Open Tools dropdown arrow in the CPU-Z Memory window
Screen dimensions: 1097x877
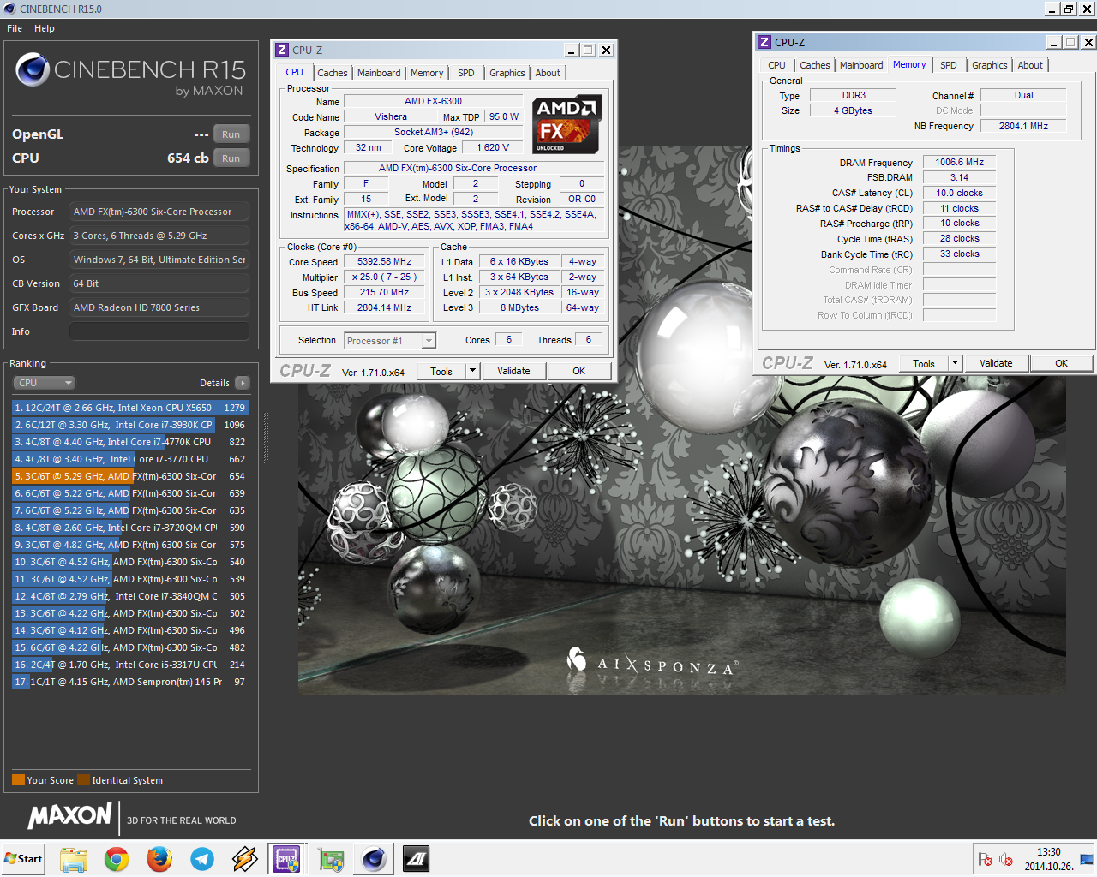tap(955, 363)
